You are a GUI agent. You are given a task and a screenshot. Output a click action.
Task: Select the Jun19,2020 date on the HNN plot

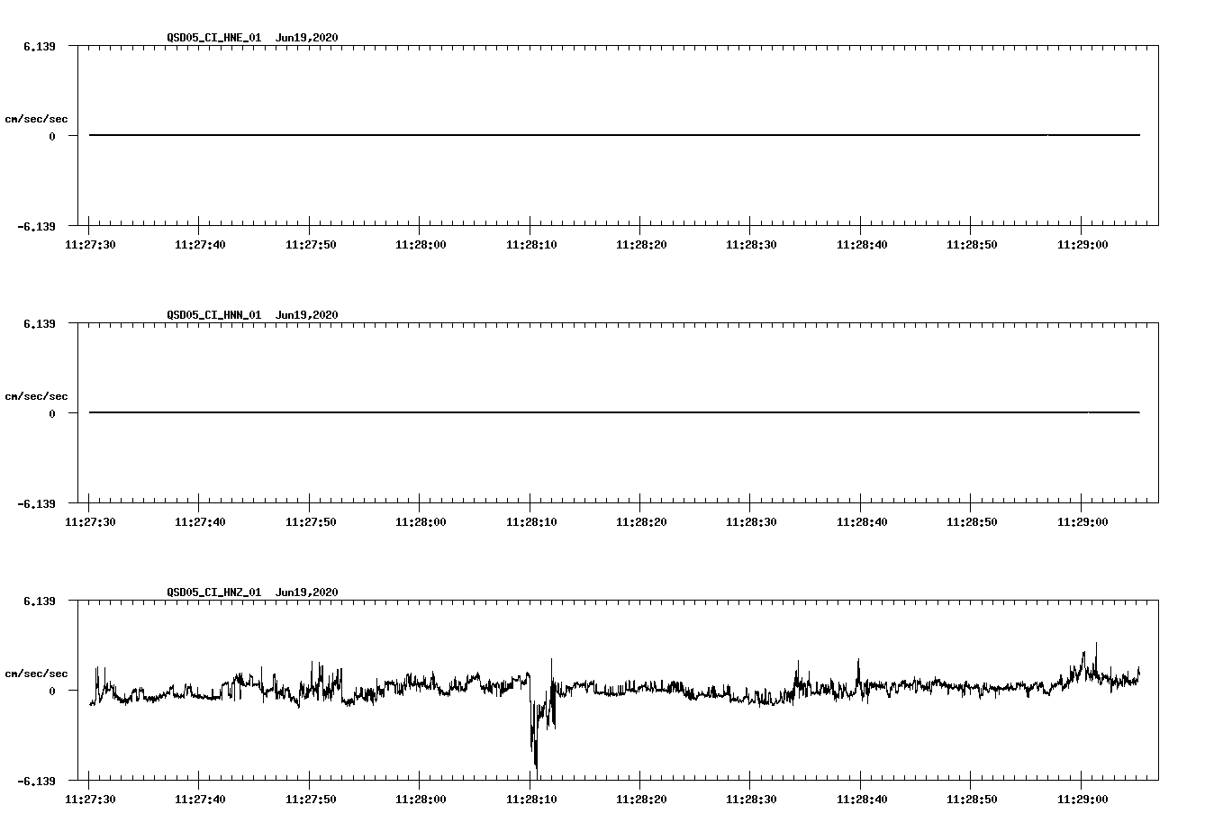307,315
